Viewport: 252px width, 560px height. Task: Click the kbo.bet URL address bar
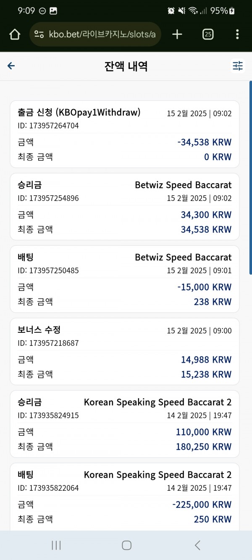pyautogui.click(x=95, y=34)
